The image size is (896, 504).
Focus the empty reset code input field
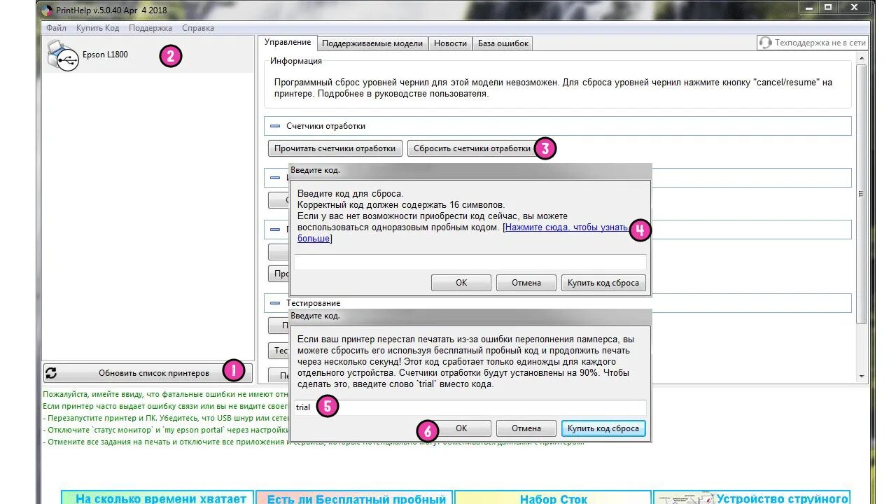tap(470, 262)
